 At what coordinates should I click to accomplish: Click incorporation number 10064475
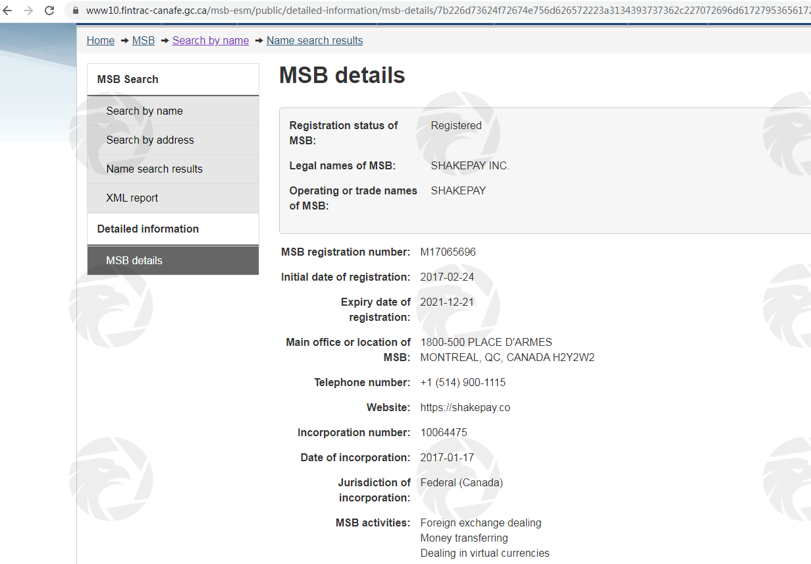pyautogui.click(x=444, y=432)
